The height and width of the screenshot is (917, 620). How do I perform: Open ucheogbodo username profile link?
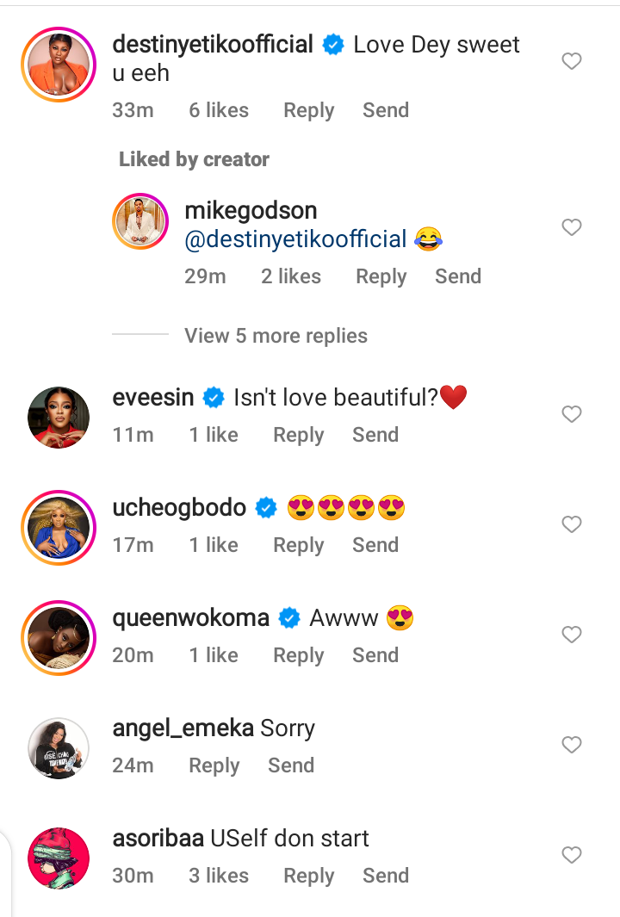pos(179,508)
